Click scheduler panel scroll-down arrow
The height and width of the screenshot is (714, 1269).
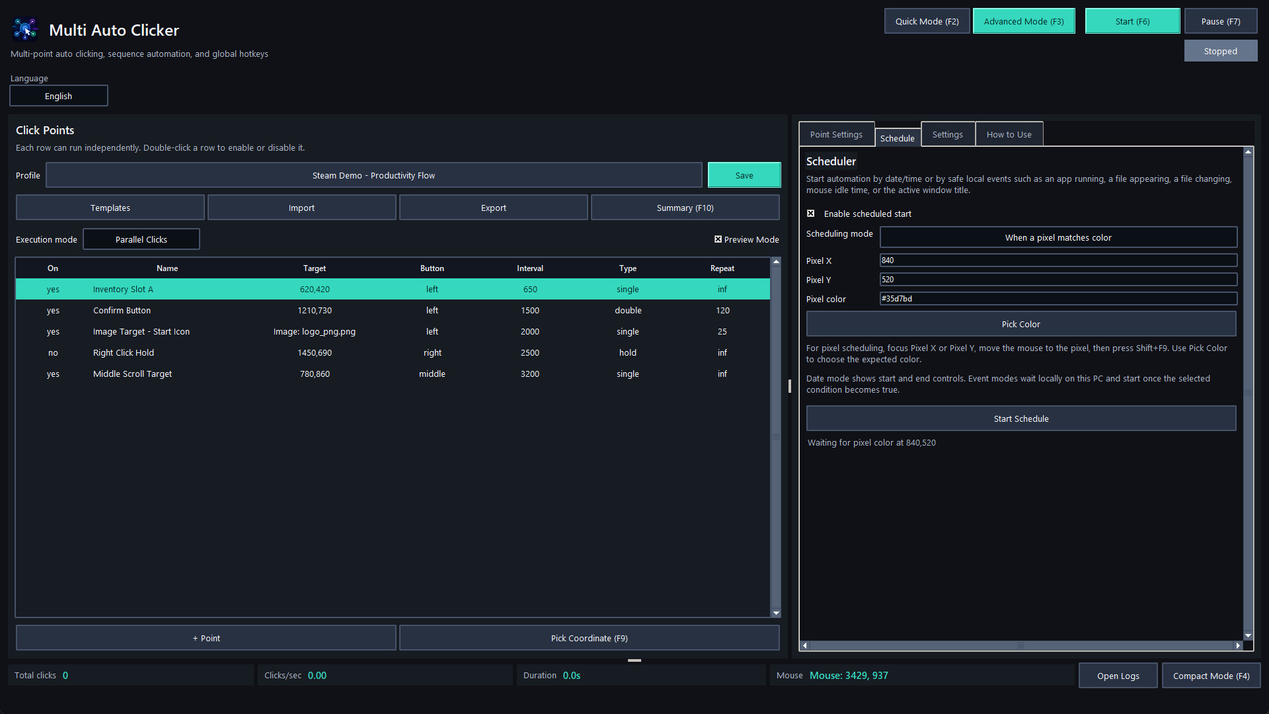(x=1248, y=635)
